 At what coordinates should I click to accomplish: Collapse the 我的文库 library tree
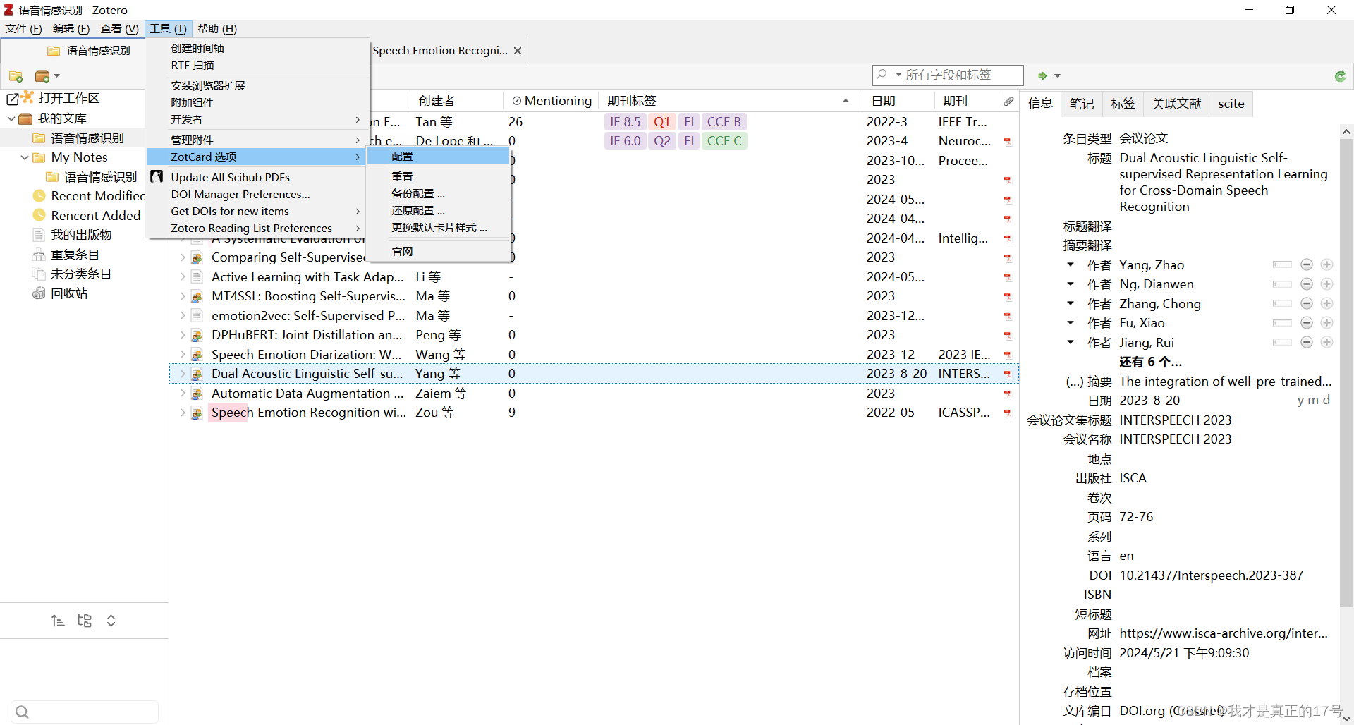[11, 118]
